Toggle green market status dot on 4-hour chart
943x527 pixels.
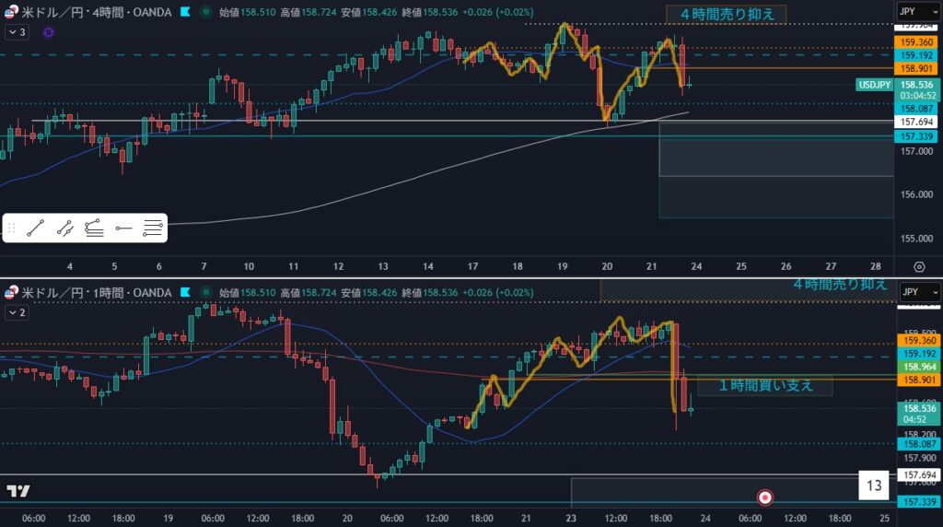[x=204, y=13]
